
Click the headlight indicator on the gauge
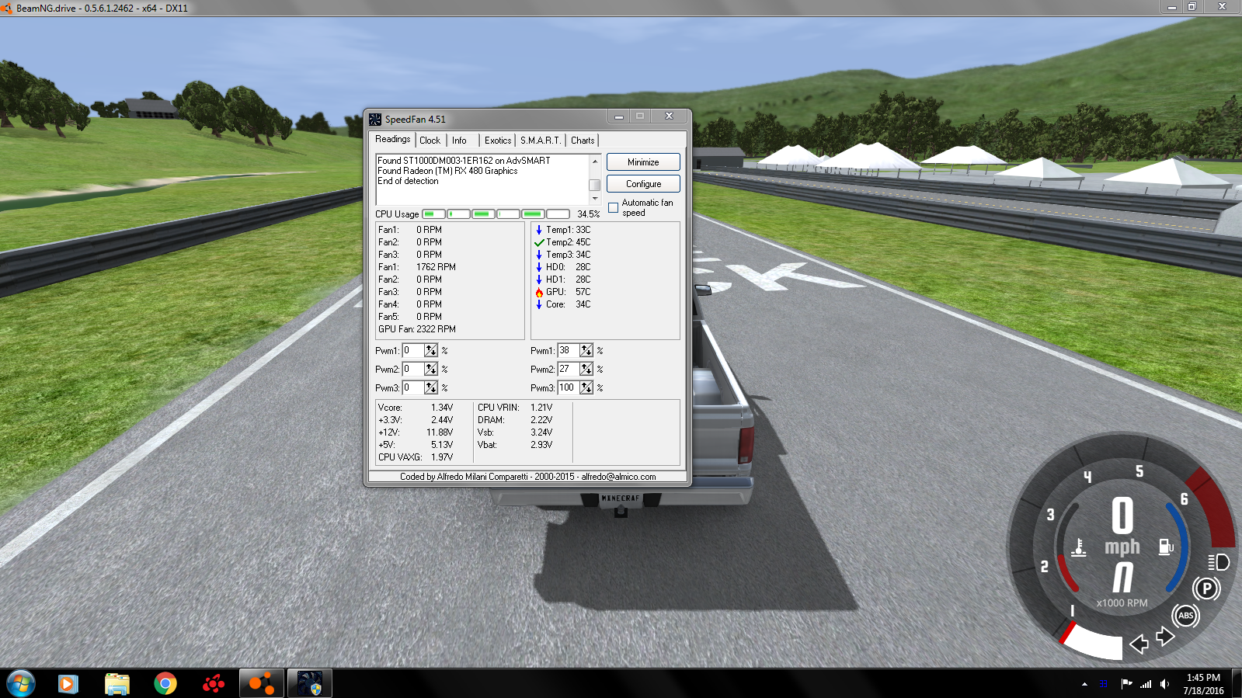1219,562
